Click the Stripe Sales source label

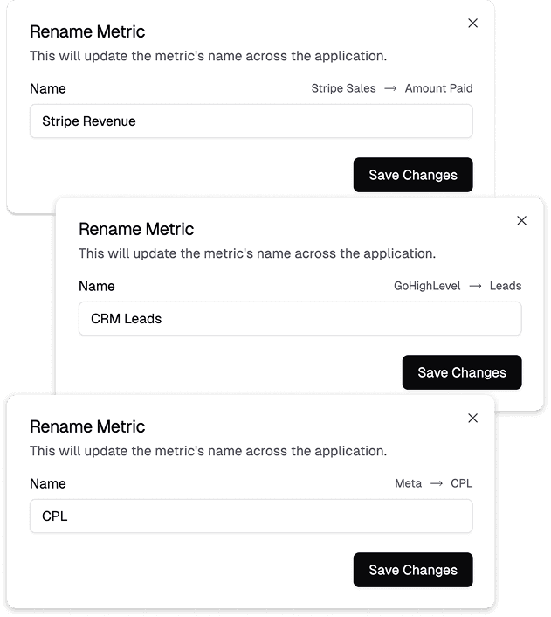pos(344,88)
